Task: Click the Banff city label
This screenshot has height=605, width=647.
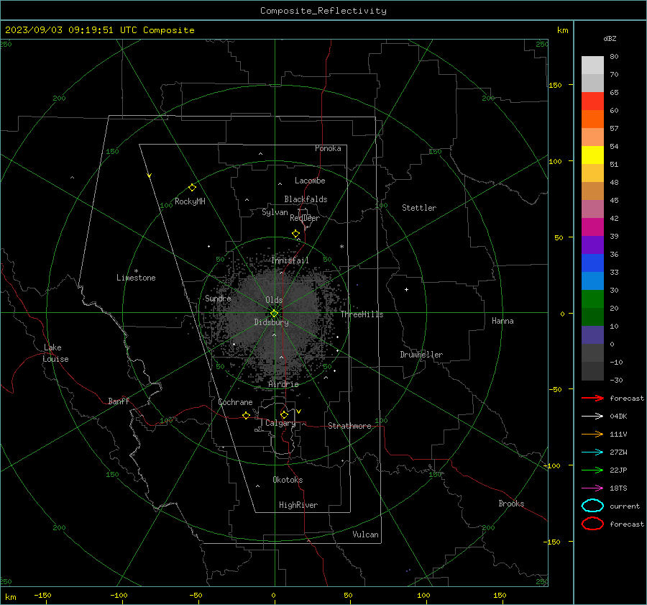Action: pos(119,401)
